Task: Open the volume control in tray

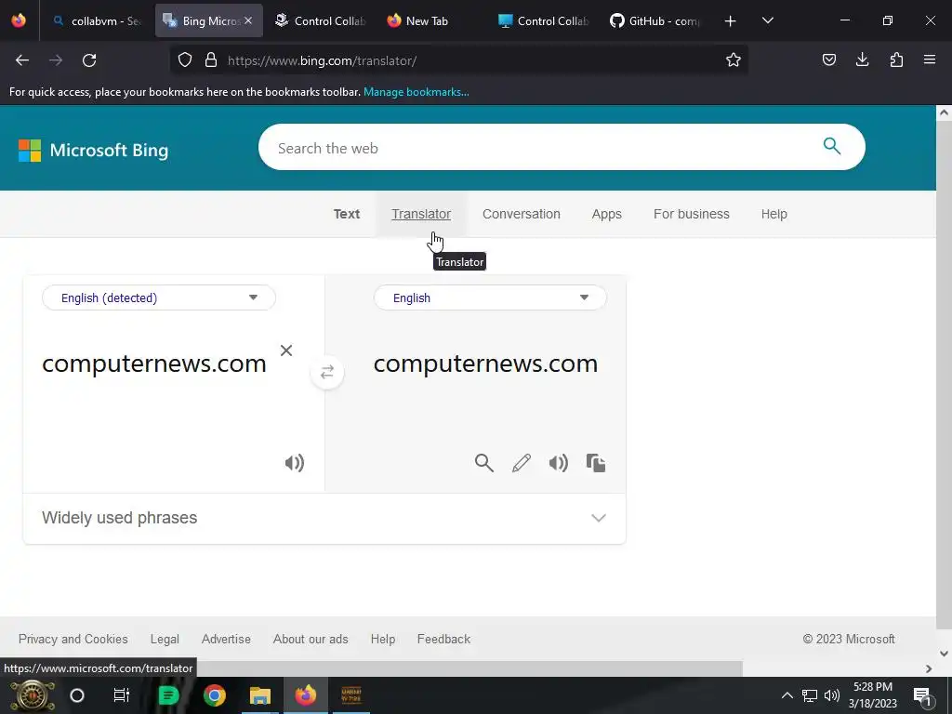Action: [832, 695]
